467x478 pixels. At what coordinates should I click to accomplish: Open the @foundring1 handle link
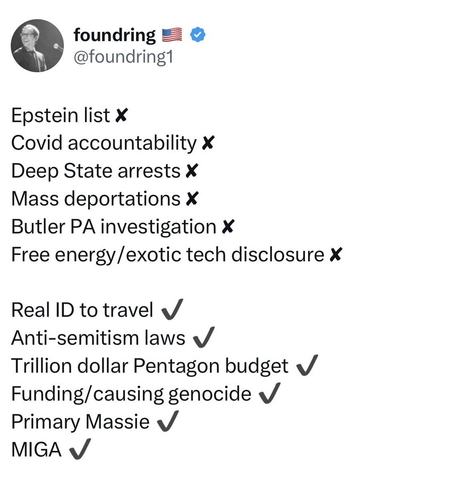123,57
